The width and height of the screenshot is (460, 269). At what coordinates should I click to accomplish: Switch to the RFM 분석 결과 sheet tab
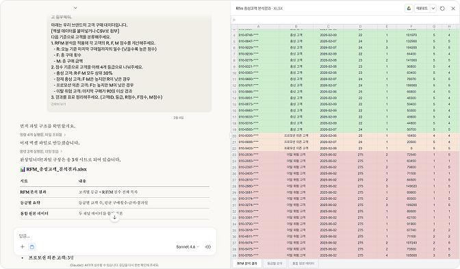pos(247,264)
